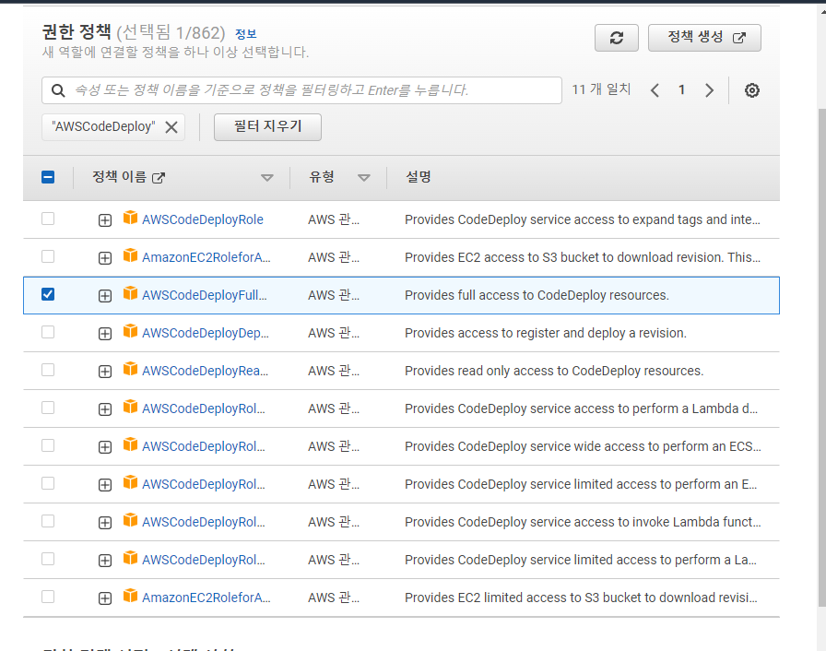Open the AWSCodeDeployFull... policy link
This screenshot has width=826, height=651.
(205, 295)
